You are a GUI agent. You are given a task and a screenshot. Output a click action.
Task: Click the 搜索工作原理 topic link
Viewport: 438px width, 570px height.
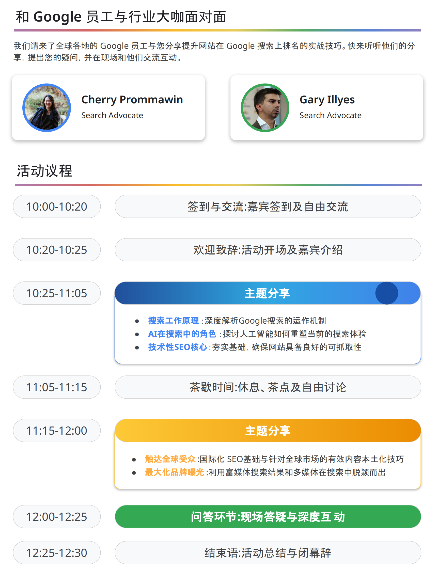coord(173,321)
